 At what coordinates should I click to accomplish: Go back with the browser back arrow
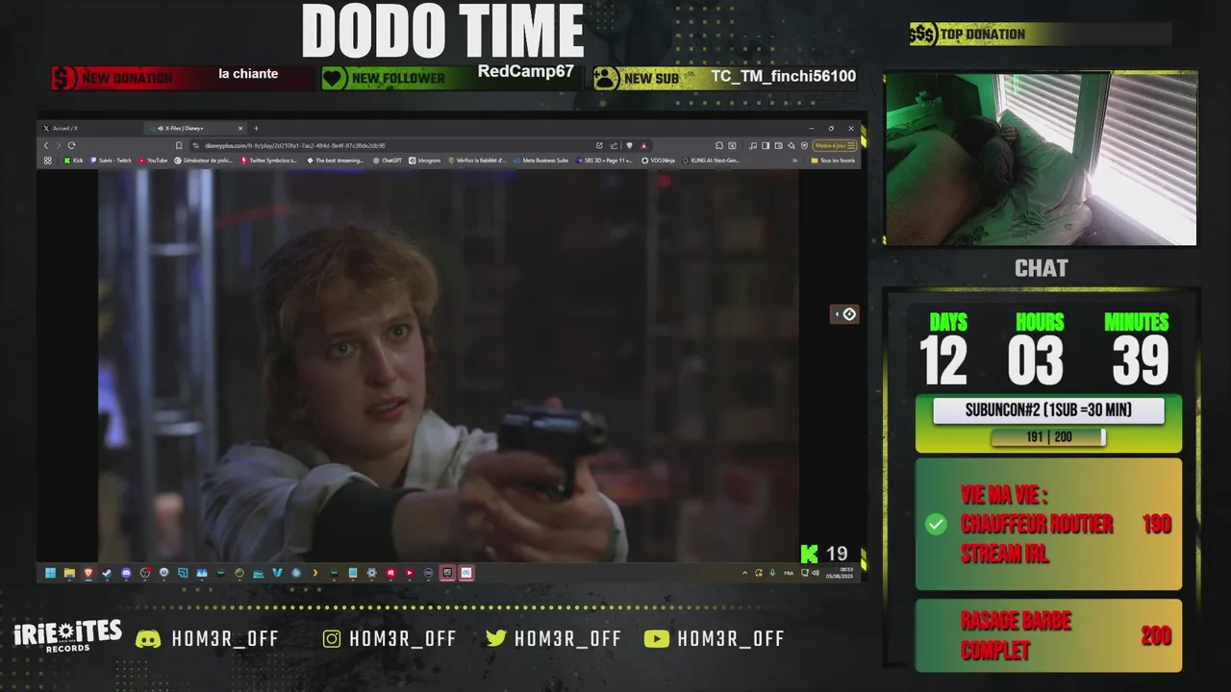tap(46, 145)
